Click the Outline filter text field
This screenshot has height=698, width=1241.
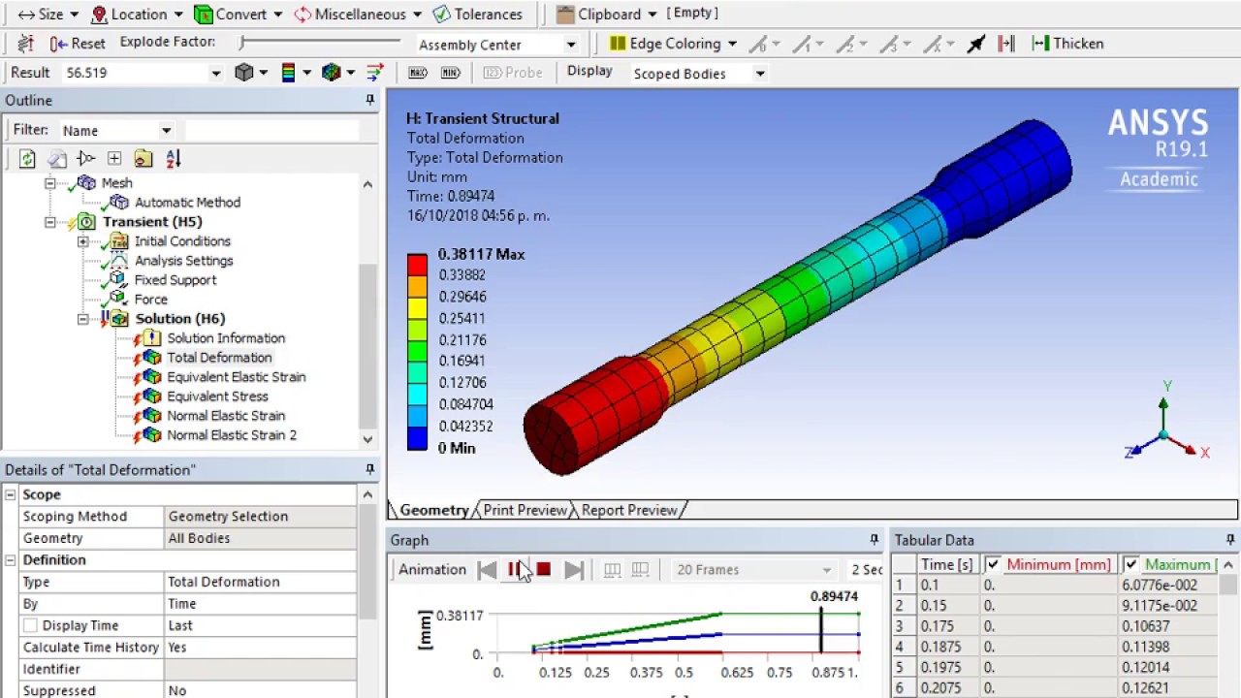(x=271, y=130)
